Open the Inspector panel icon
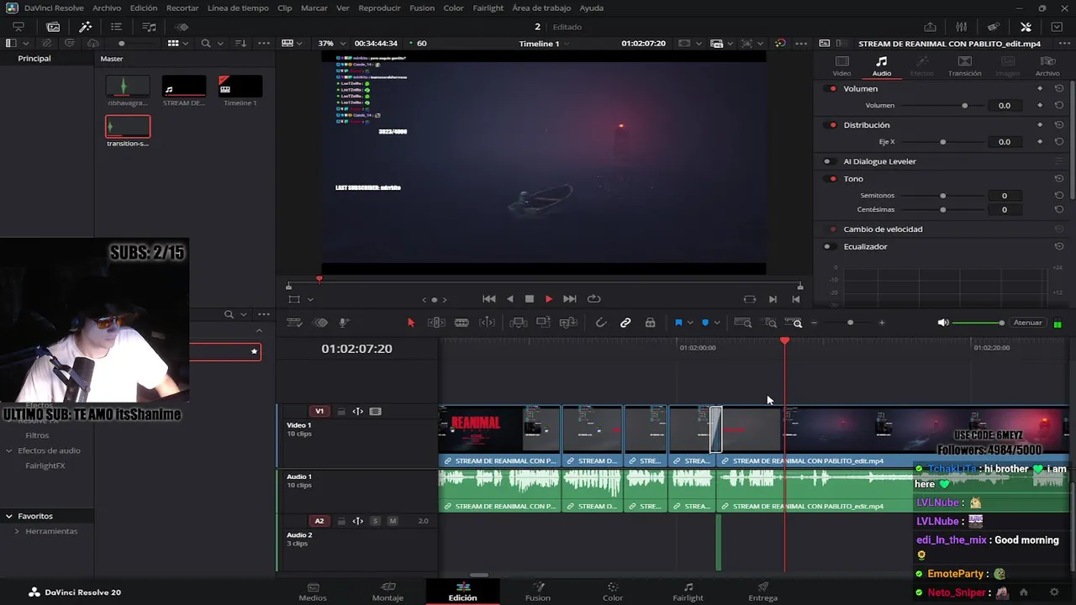This screenshot has width=1076, height=605. click(x=1026, y=27)
